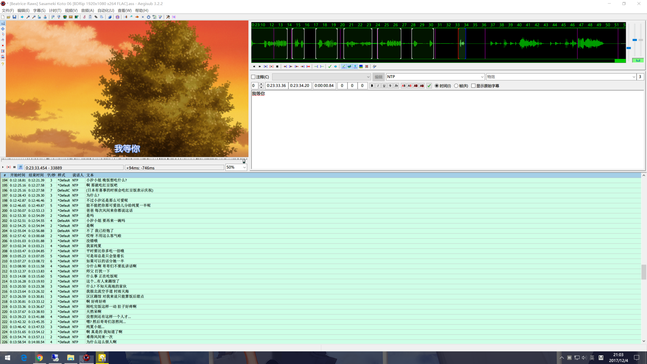Select the 帧(R) frame radio button
Image resolution: width=647 pixels, height=364 pixels.
point(456,86)
